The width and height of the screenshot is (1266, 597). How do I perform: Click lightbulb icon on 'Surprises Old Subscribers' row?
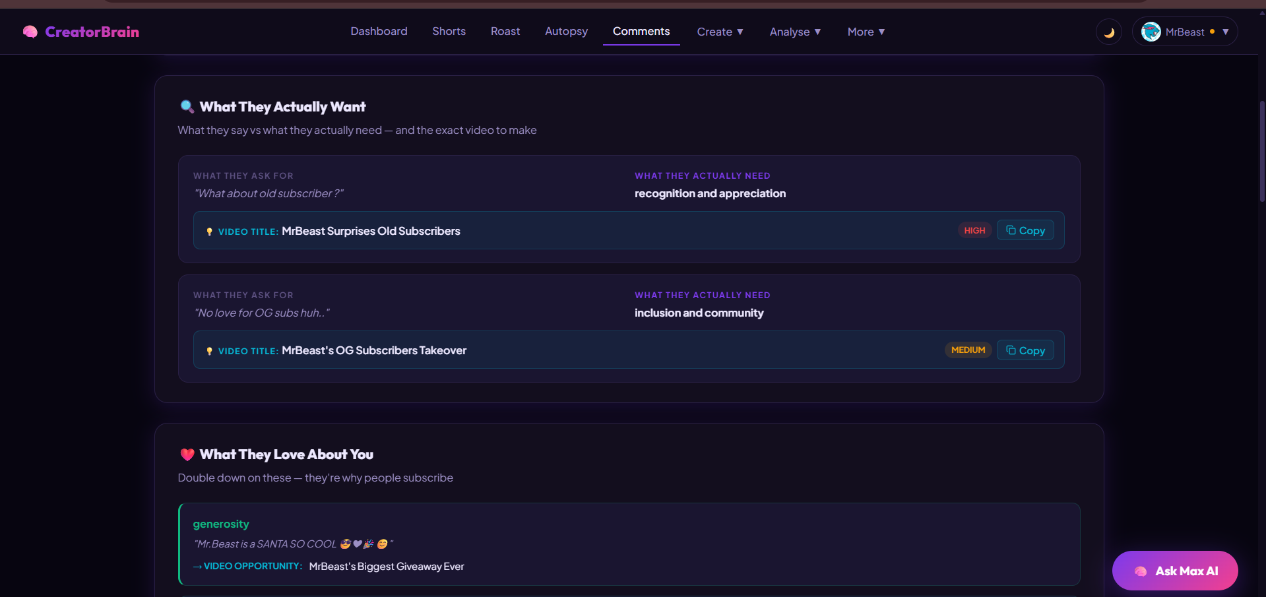[209, 232]
